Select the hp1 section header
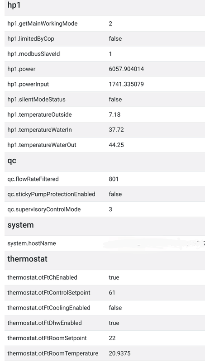205x362 pixels. click(105, 7)
